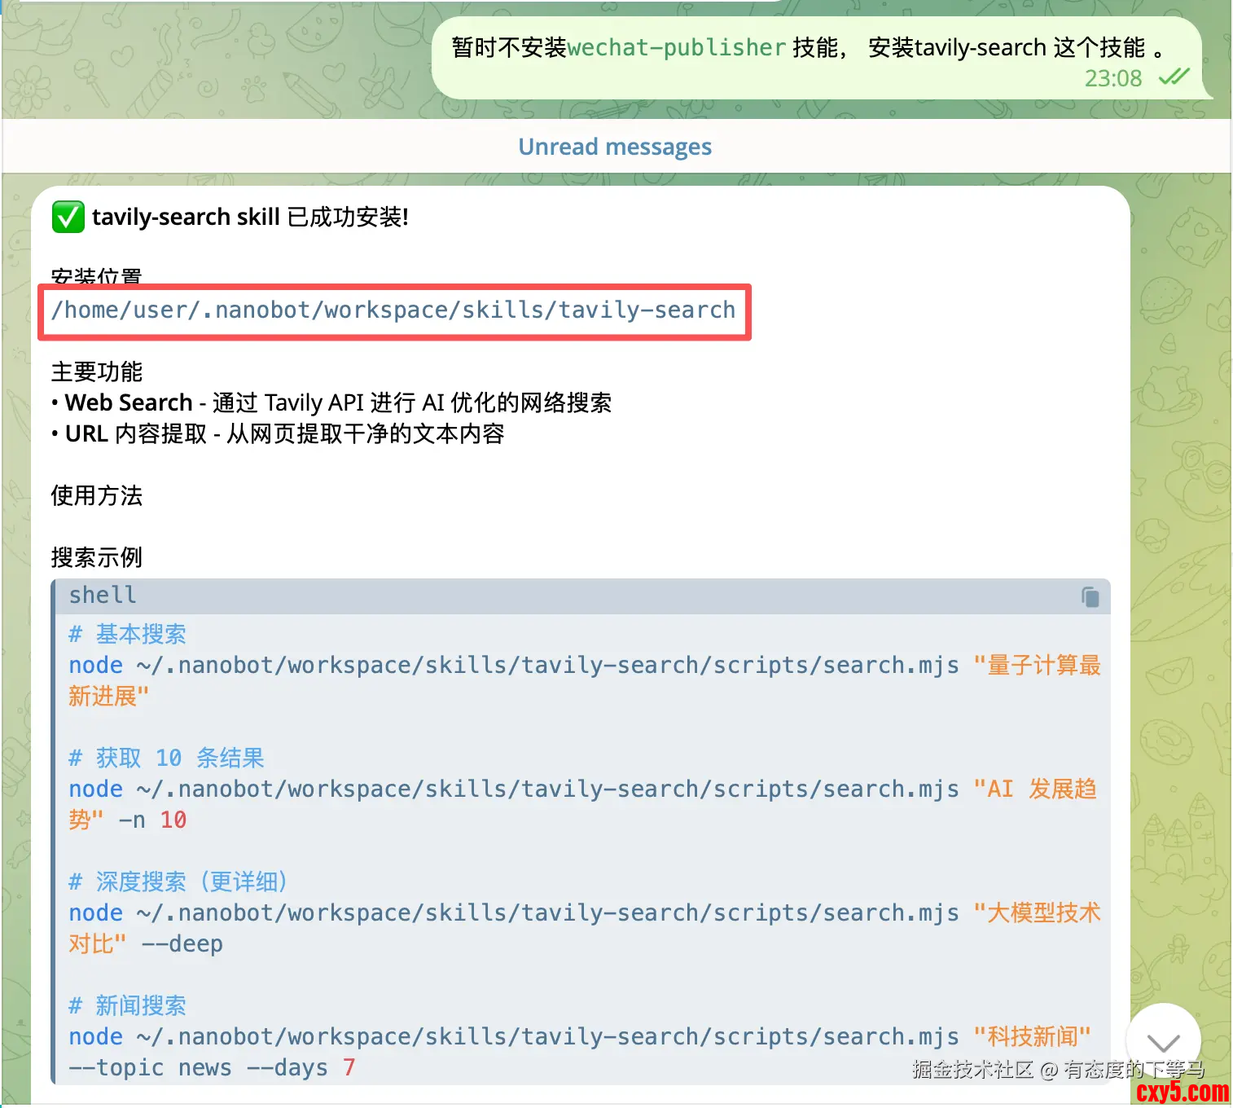
Task: Click the "tavily-search skill 已成功安装!" heading
Action: 250,218
